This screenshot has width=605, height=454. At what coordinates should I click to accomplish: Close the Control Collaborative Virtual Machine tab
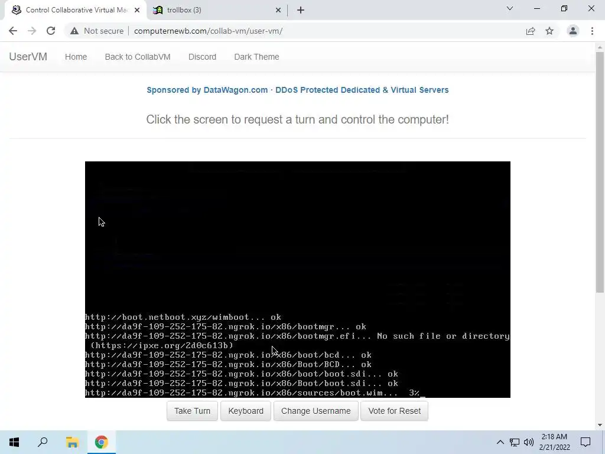point(137,10)
